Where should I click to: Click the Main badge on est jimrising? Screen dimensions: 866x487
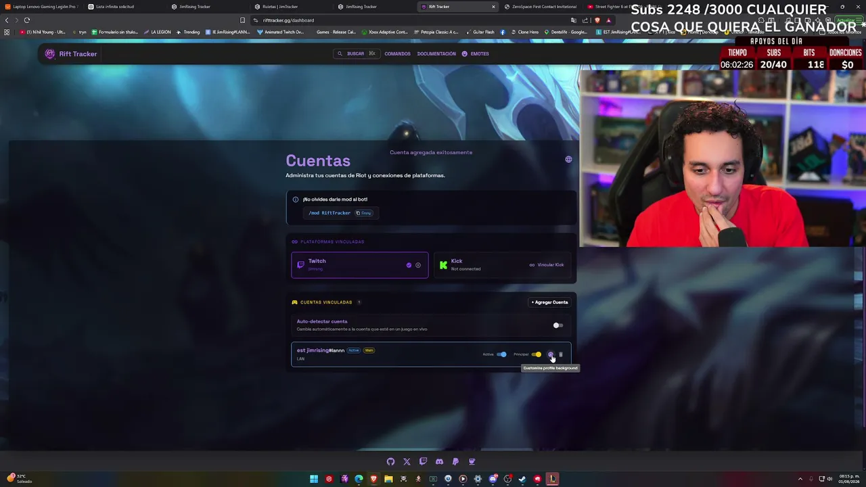pos(369,350)
